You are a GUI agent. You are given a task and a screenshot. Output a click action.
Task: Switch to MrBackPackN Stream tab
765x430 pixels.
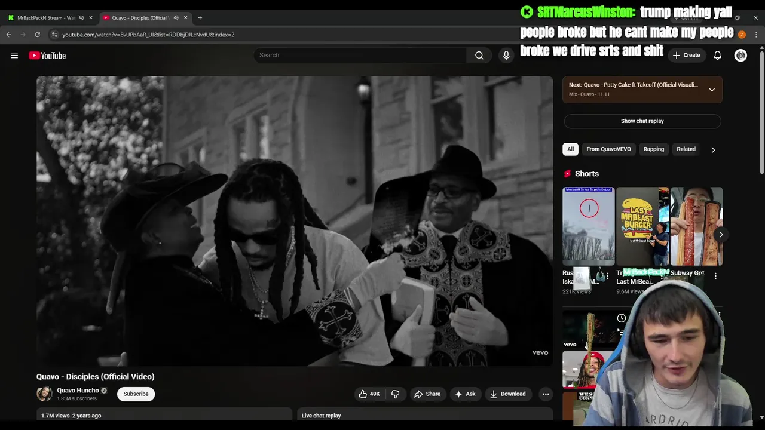(45, 17)
